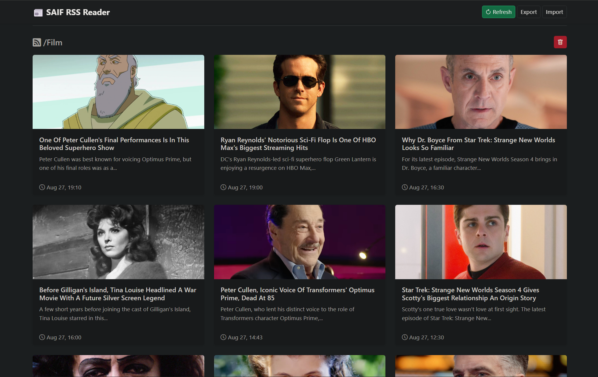598x377 pixels.
Task: Open Peter Cullen Dead At 85 article title
Action: 297,294
